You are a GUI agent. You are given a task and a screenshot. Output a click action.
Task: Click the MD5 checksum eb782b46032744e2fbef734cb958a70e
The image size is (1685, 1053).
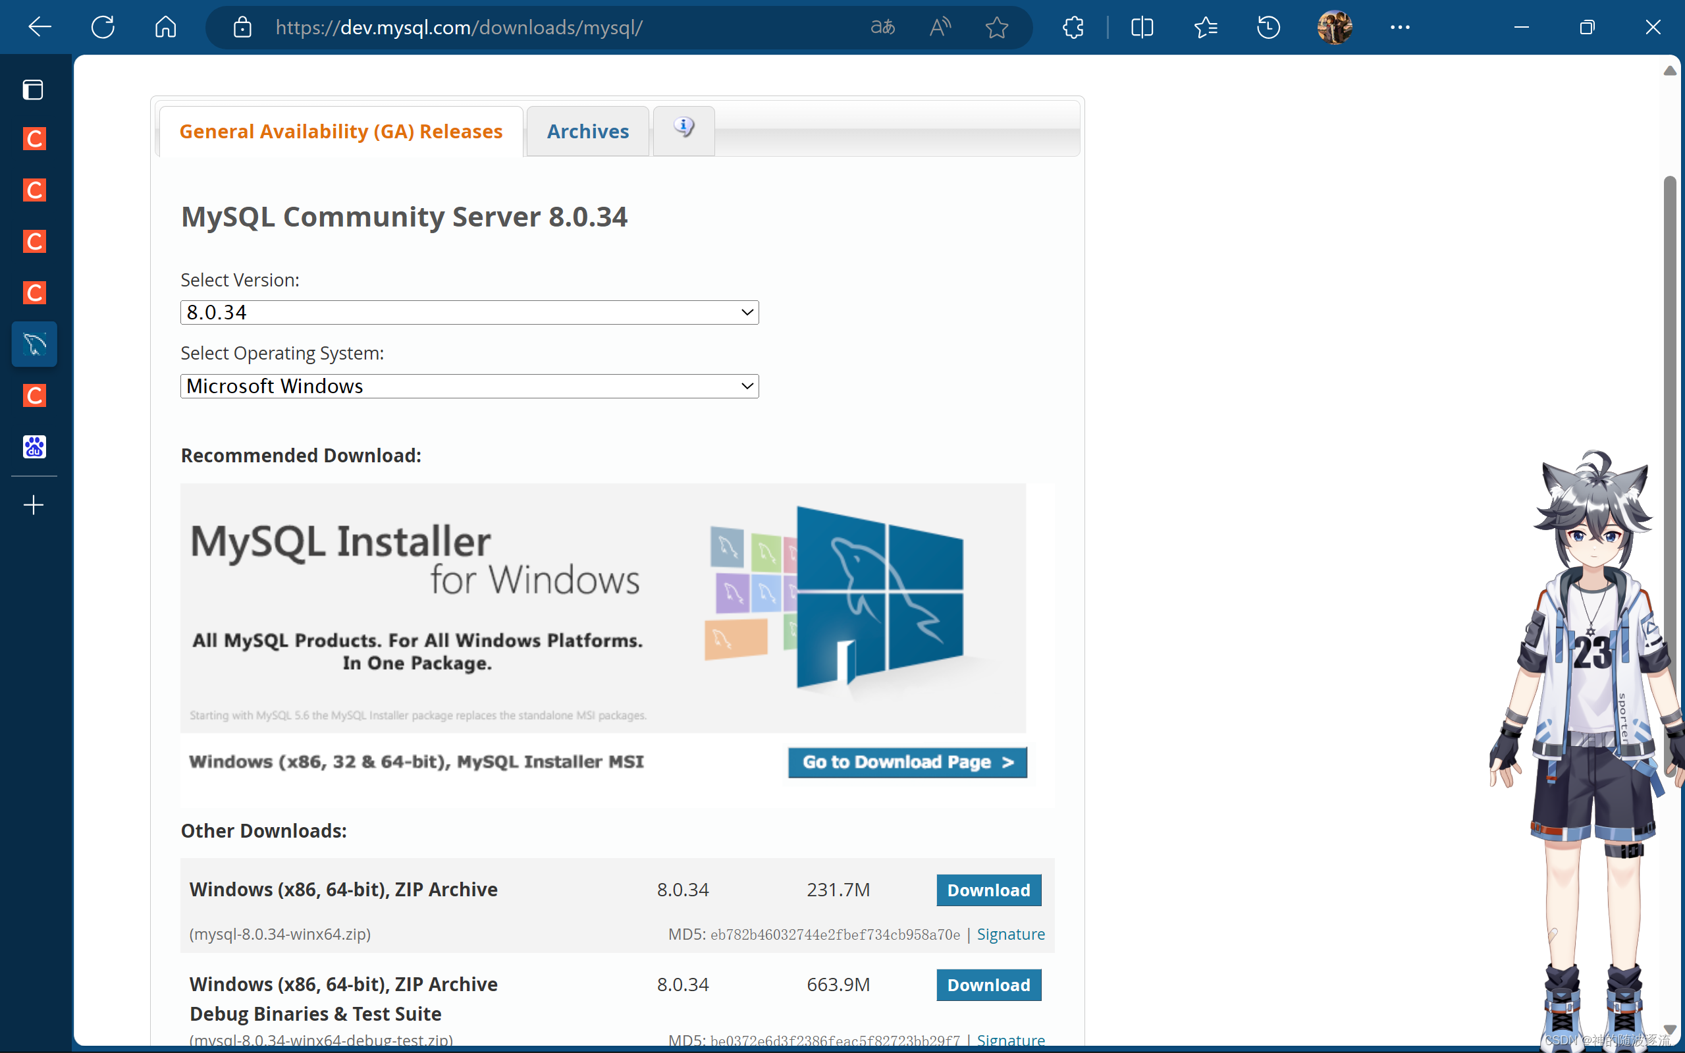tap(835, 934)
